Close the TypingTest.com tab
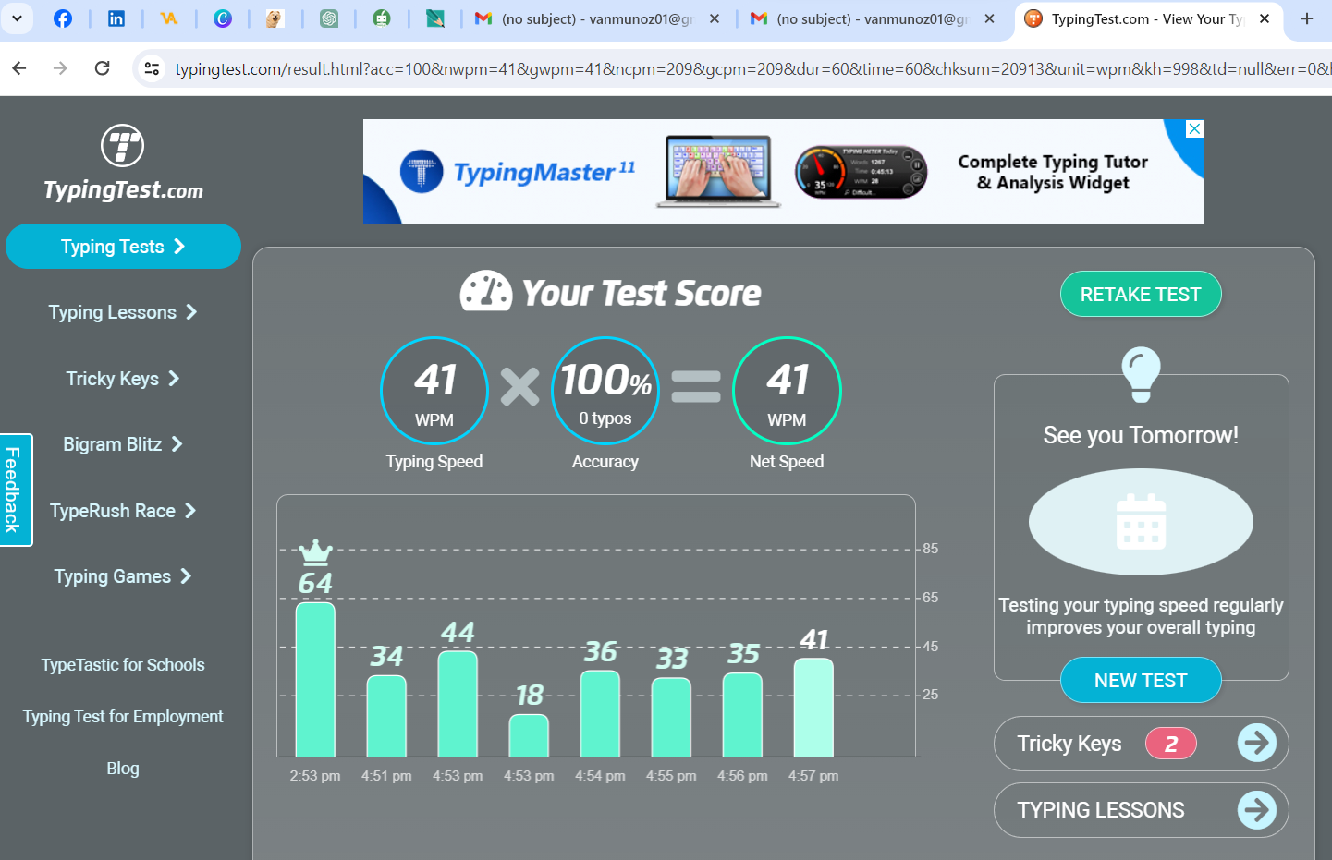Viewport: 1332px width, 860px height. [1265, 18]
